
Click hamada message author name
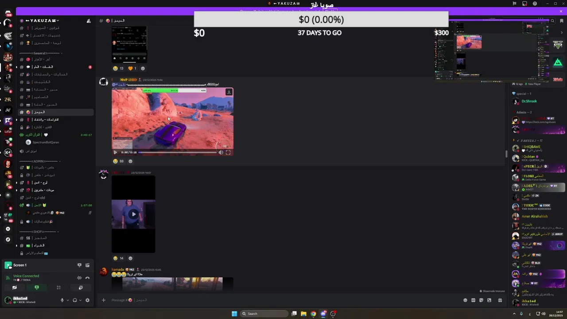tap(118, 269)
